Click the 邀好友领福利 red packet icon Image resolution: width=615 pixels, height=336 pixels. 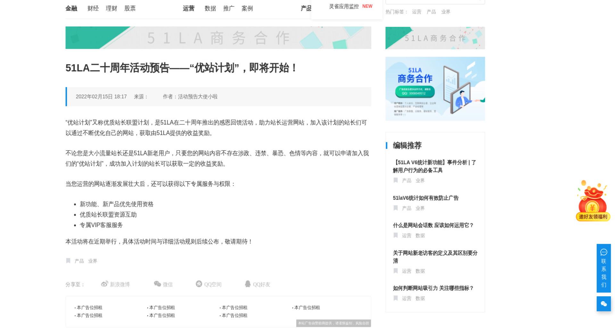tap(593, 201)
